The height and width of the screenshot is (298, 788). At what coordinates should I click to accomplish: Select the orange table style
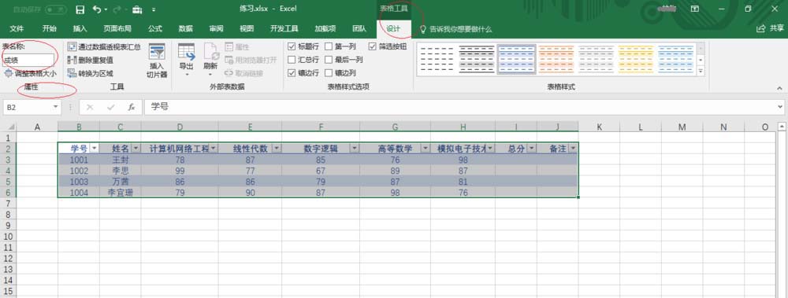tap(556, 59)
